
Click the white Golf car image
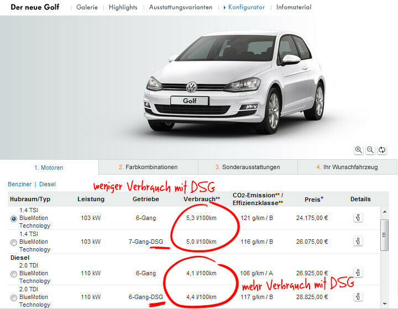[x=234, y=82]
